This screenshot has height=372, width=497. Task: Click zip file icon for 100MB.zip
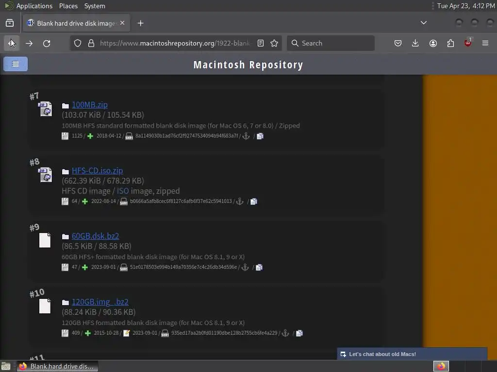click(45, 109)
